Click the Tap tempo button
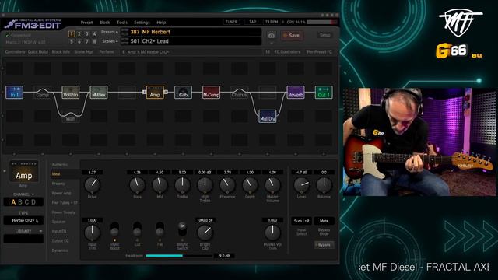This screenshot has height=280, width=498. pyautogui.click(x=252, y=22)
